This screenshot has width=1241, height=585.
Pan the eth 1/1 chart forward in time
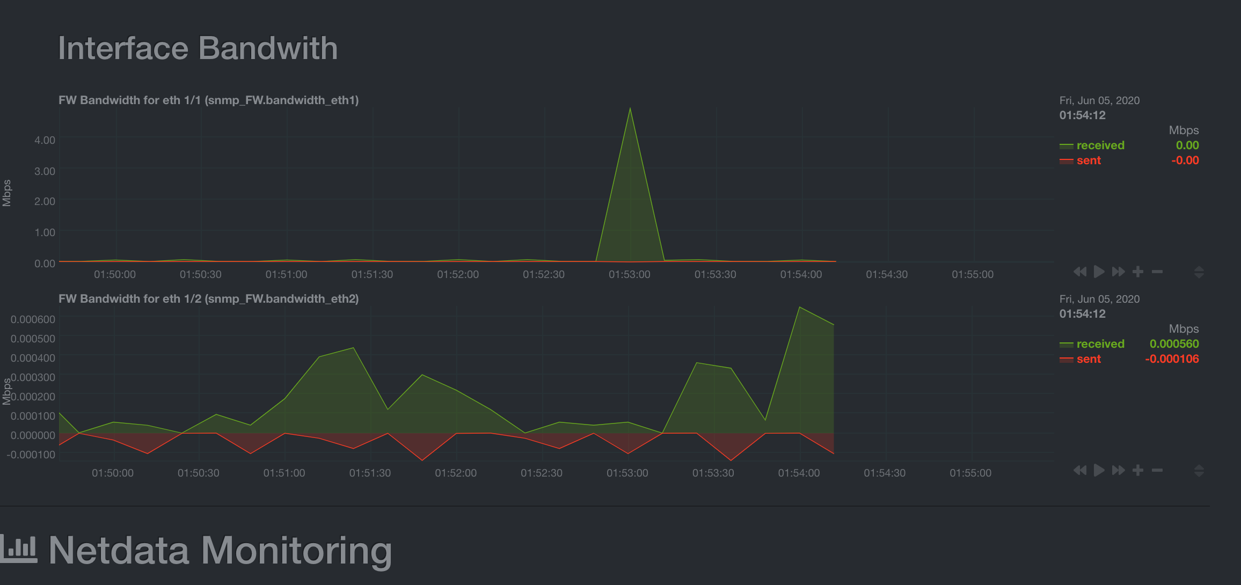[x=1119, y=272]
